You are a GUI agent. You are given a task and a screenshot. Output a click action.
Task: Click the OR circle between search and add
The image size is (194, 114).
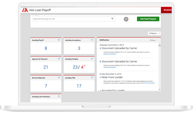126,19
